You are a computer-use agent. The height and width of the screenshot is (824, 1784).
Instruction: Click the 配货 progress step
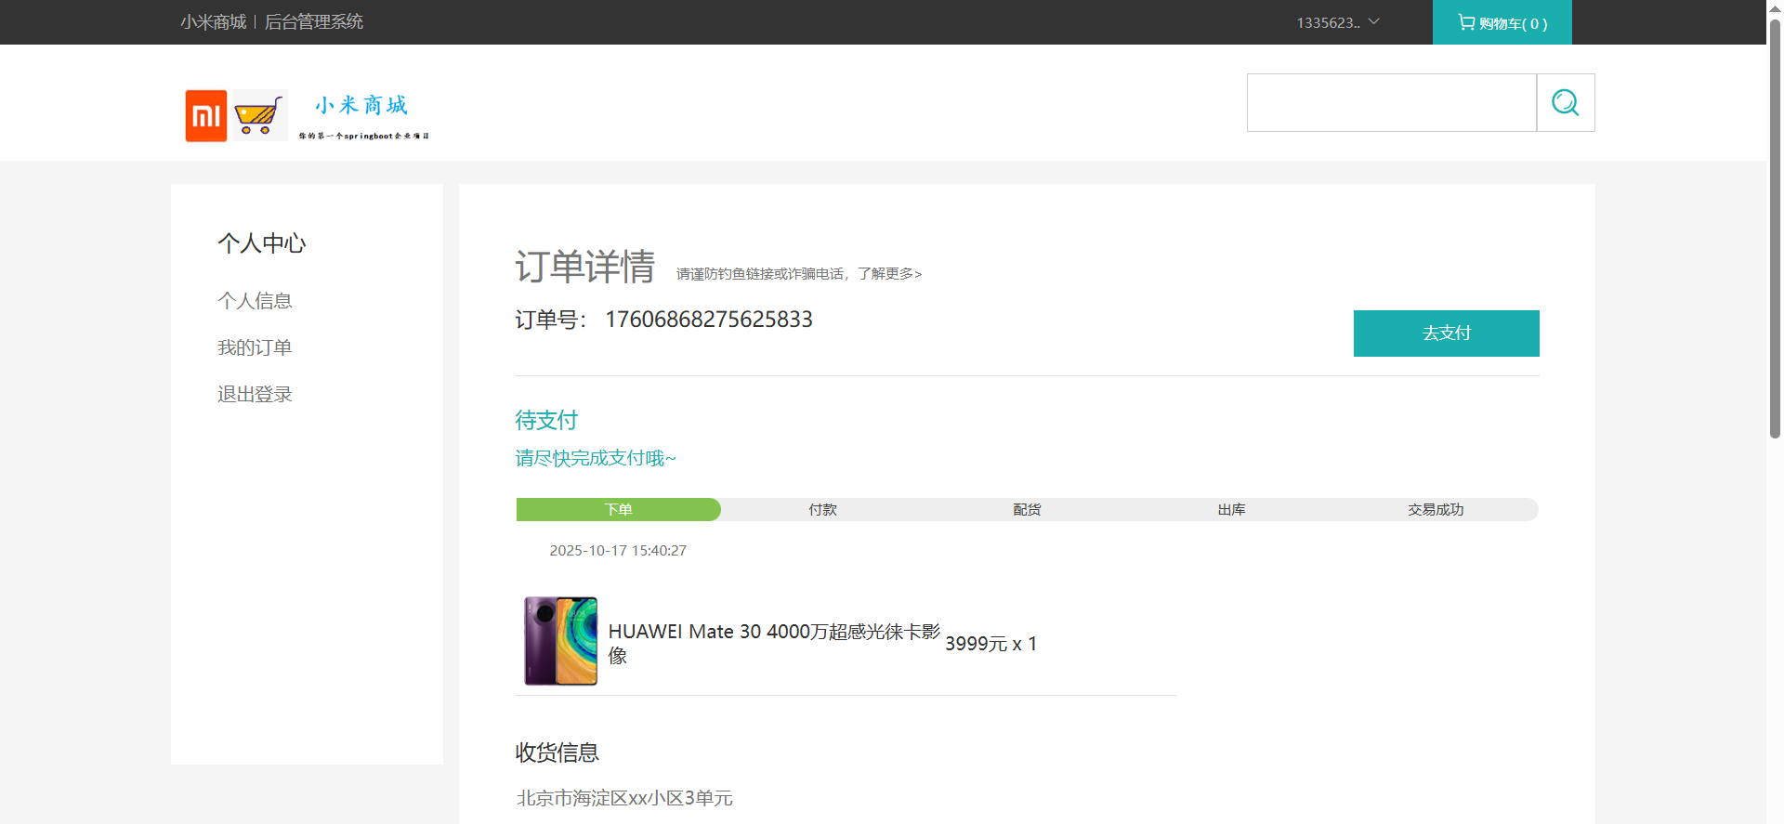tap(1027, 509)
